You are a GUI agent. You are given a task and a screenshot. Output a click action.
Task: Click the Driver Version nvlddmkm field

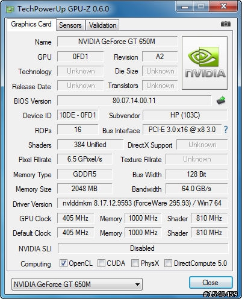click(x=143, y=203)
